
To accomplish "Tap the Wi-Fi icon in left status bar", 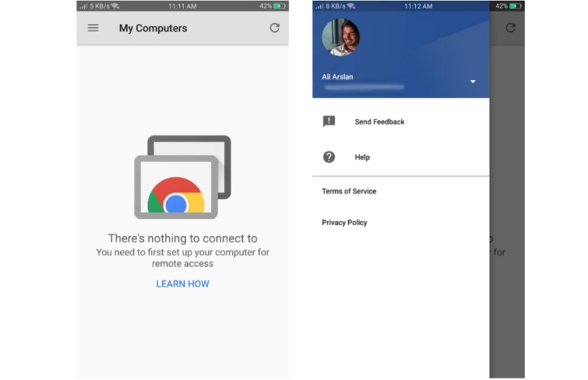I will pos(115,6).
